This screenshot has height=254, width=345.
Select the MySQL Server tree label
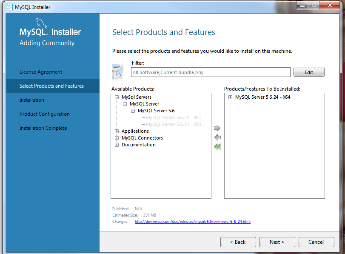click(x=144, y=104)
